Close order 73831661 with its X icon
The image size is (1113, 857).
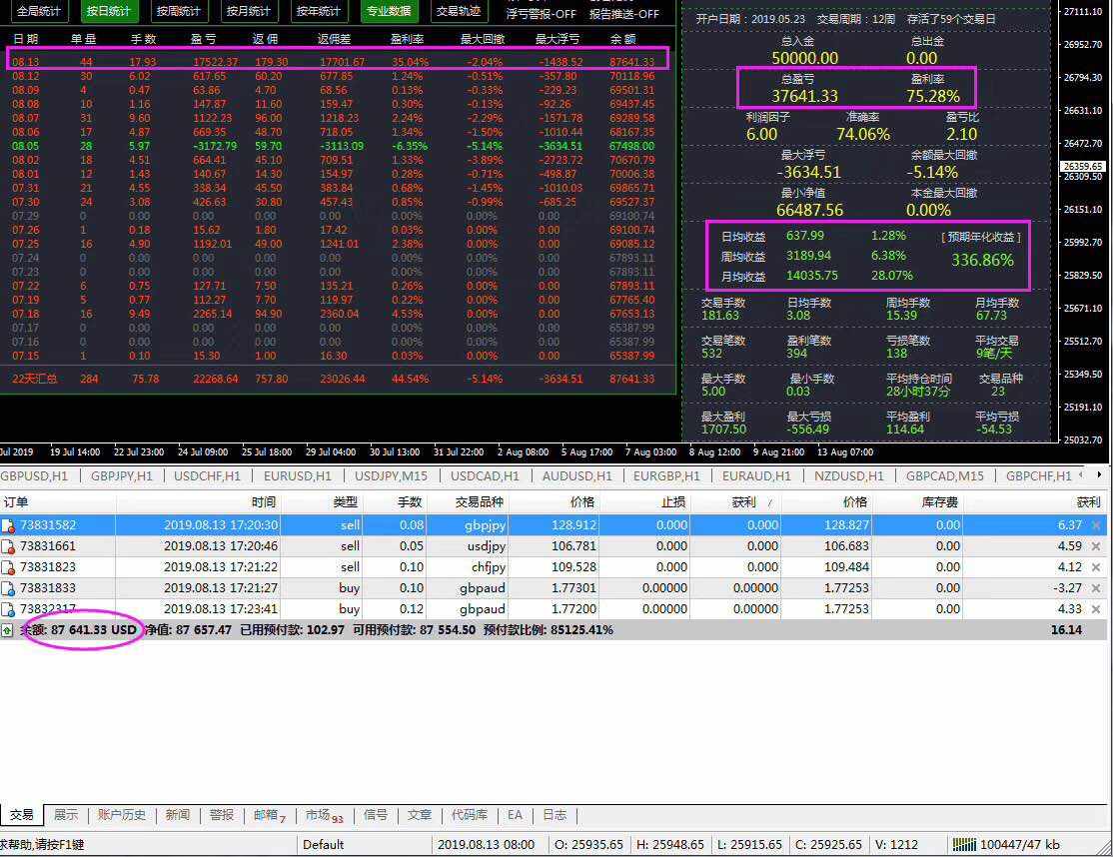[1096, 546]
